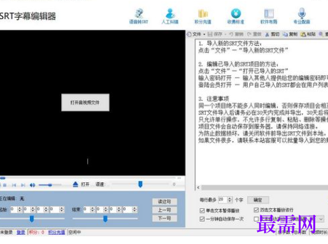Click 重做 redo in editor toolbar

(x=254, y=34)
